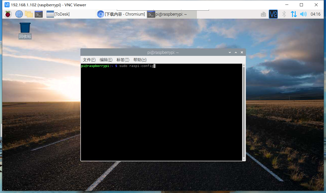The height and width of the screenshot is (193, 326).
Task: Click the terminal vertical scrollbar track
Action: tap(244, 112)
